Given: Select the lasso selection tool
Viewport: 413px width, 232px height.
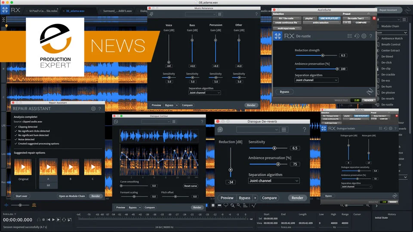Looking at the screenshot, I should click(226, 205).
